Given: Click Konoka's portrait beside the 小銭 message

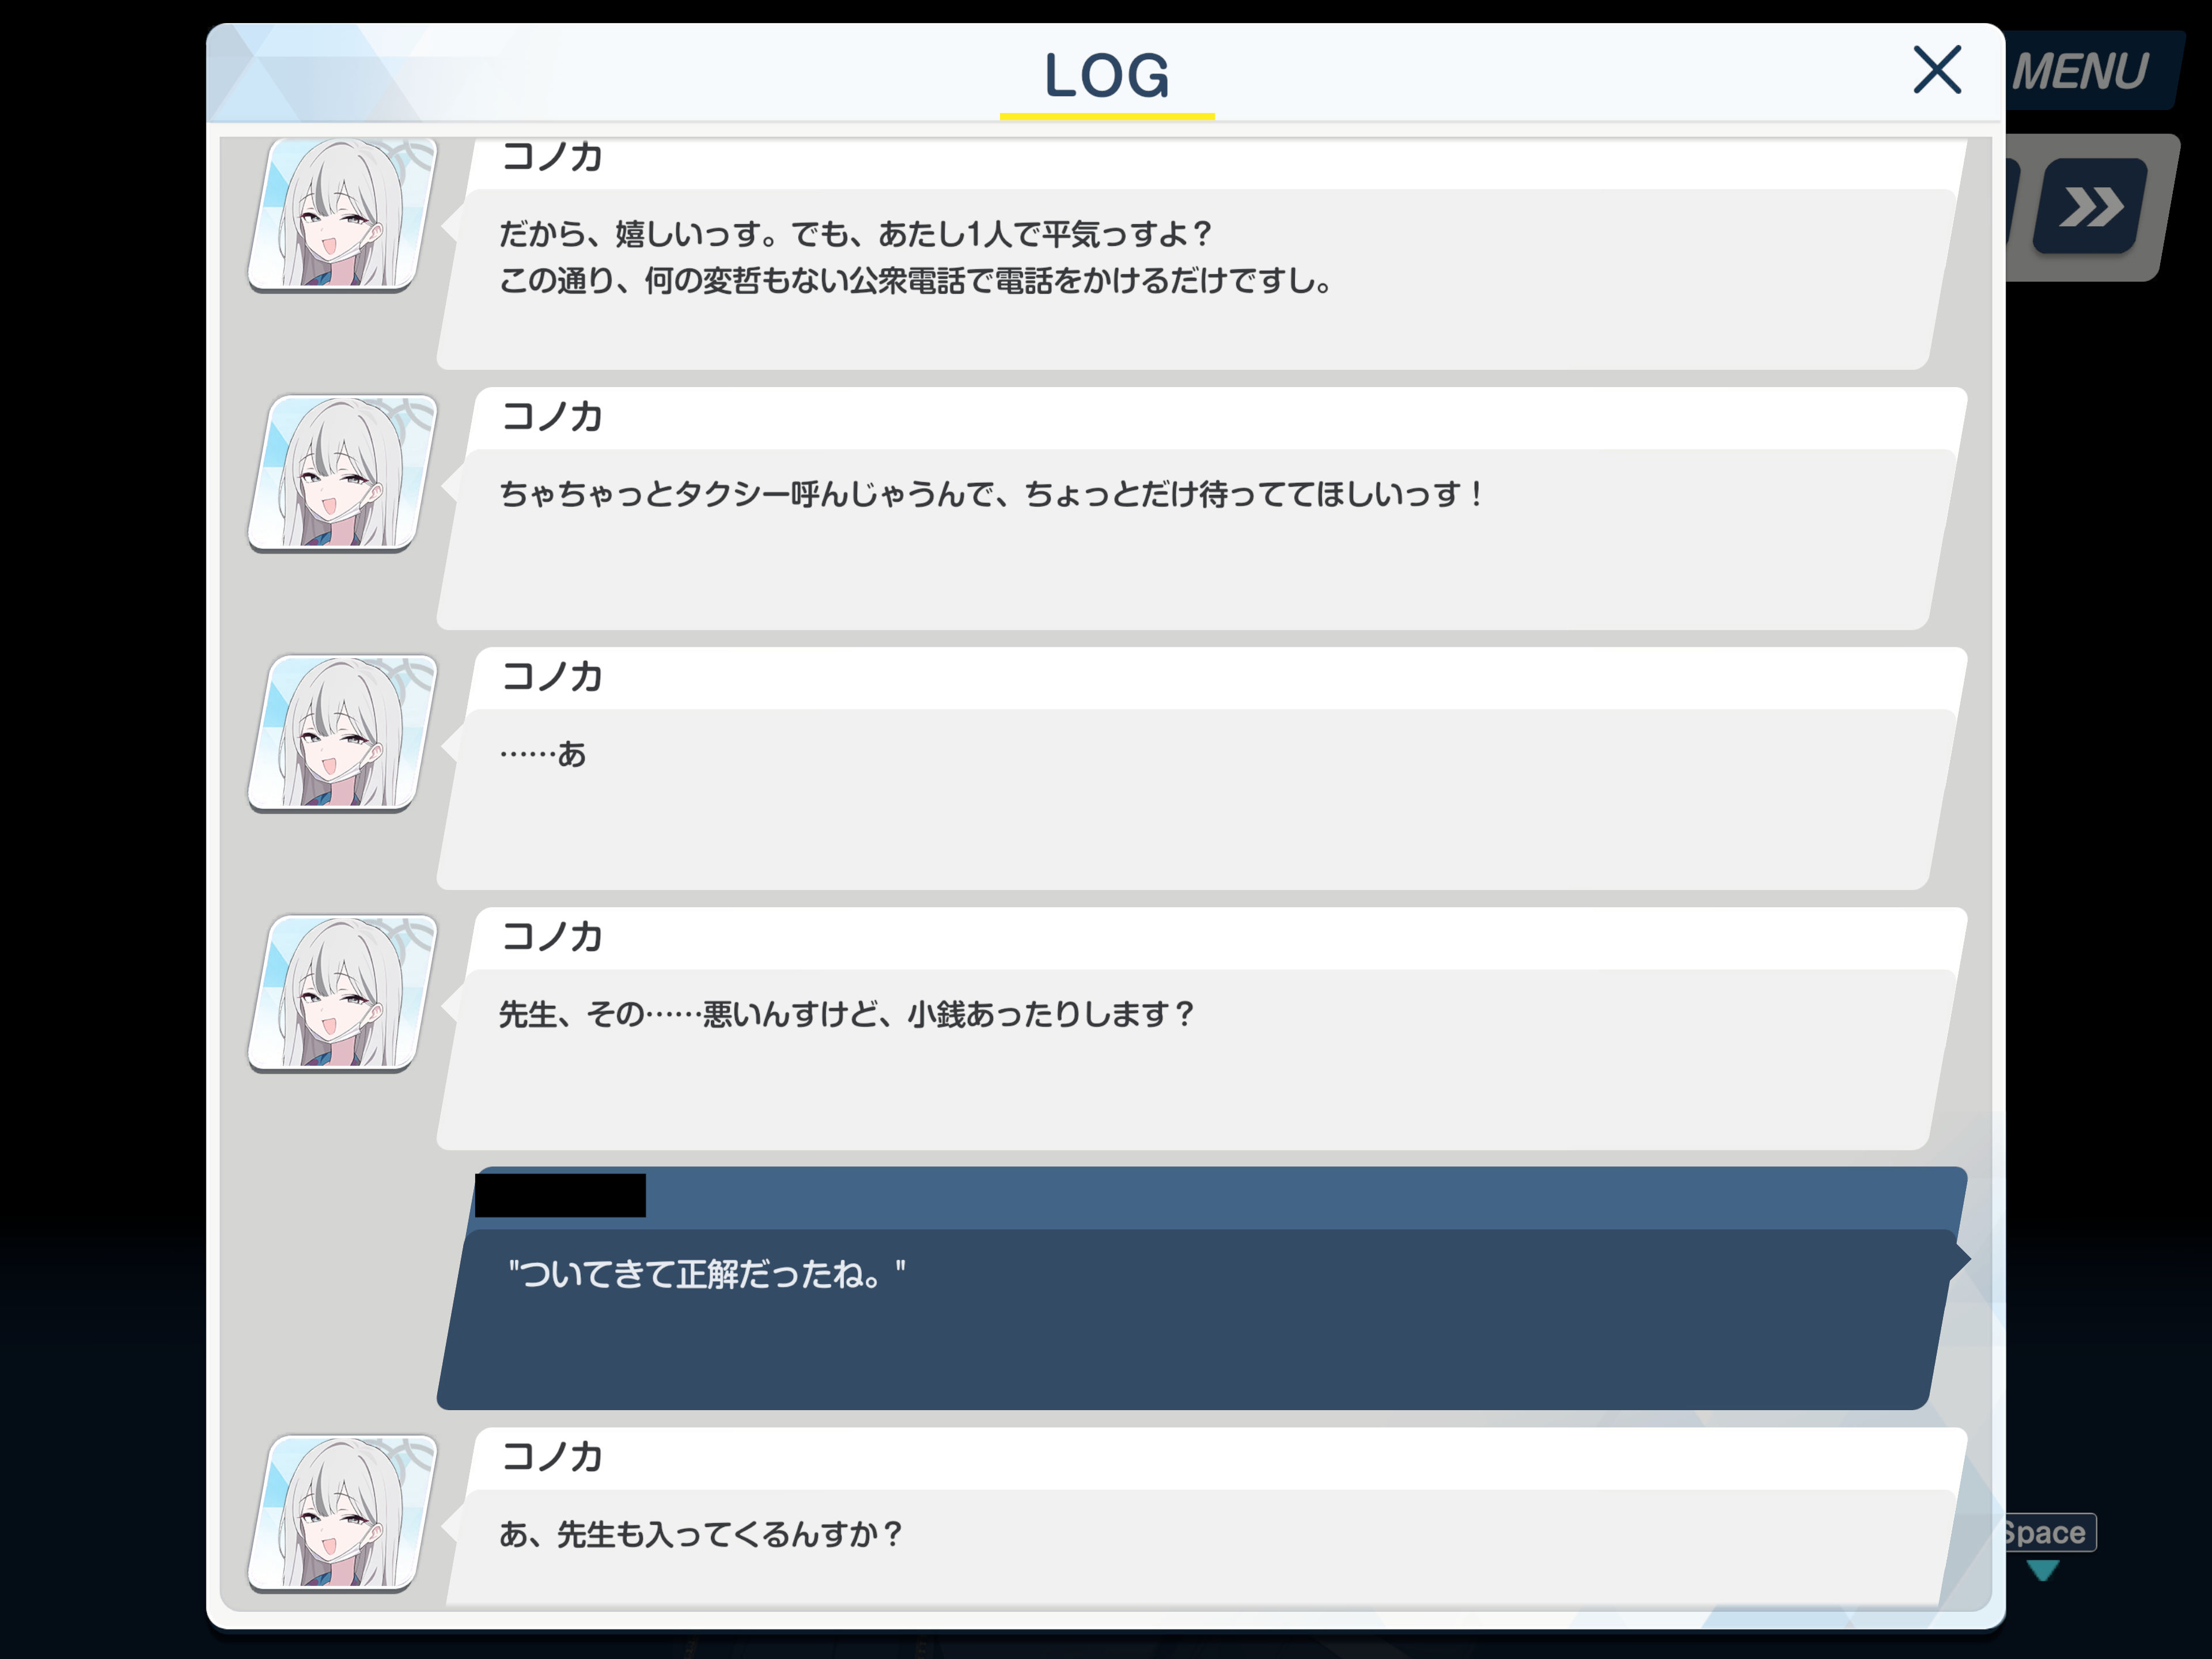Looking at the screenshot, I should [342, 993].
